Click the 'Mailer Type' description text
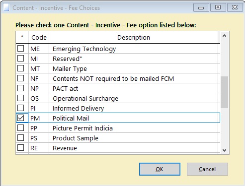This screenshot has height=186, width=245. (x=70, y=69)
